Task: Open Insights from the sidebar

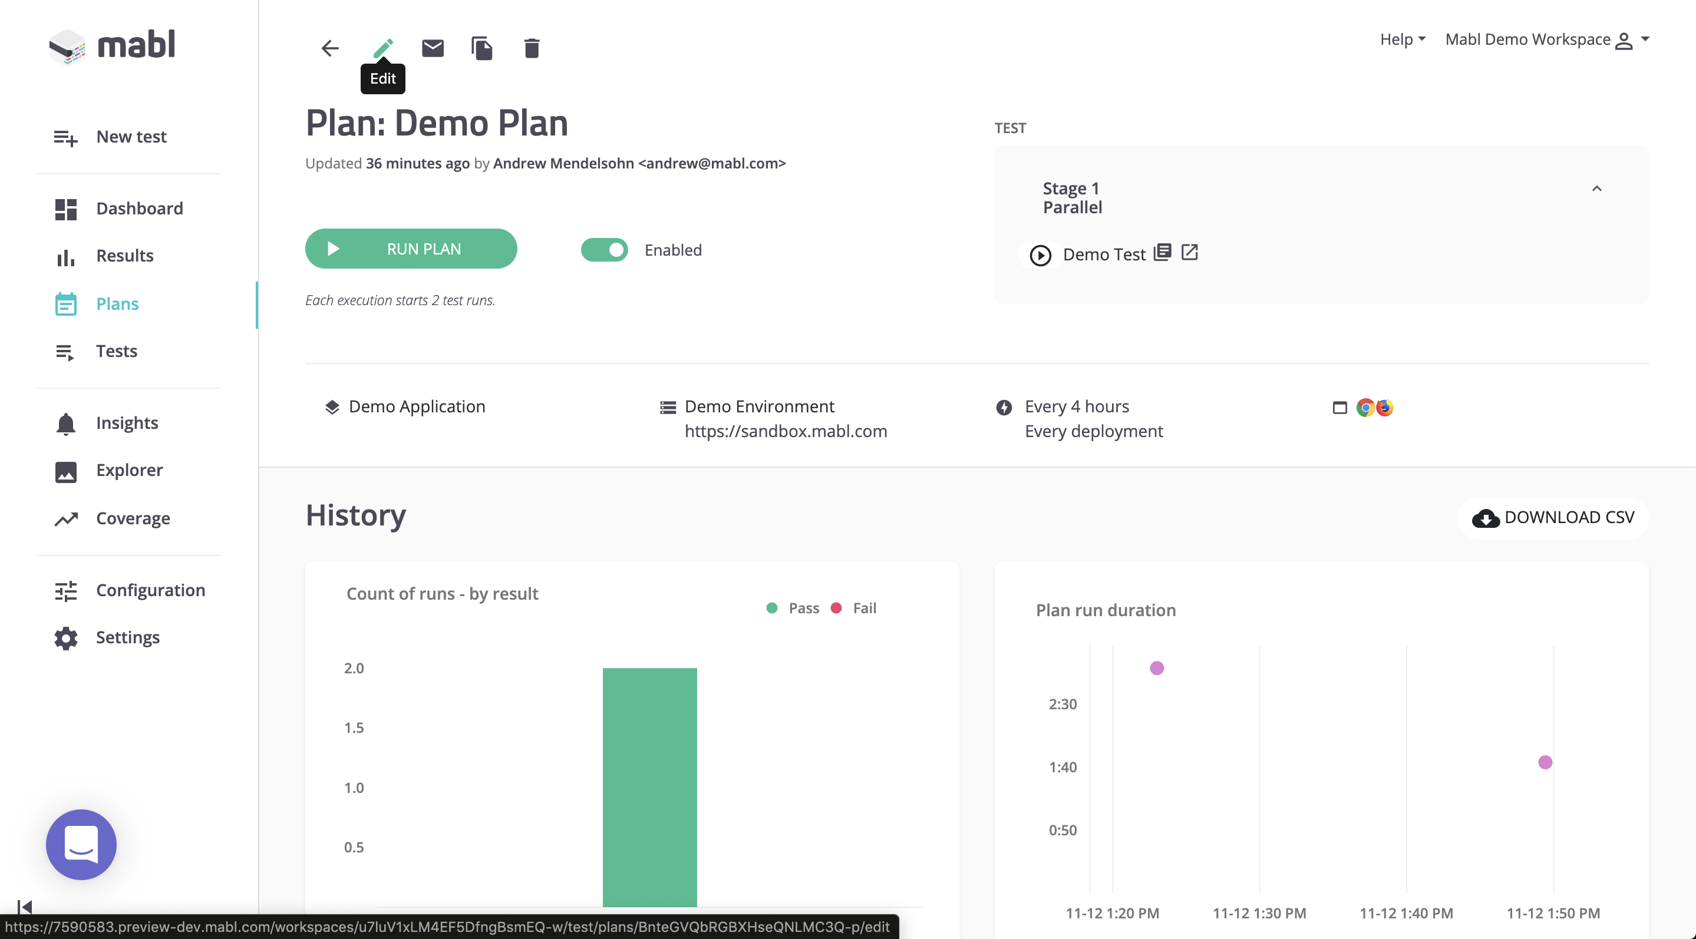Action: point(127,422)
